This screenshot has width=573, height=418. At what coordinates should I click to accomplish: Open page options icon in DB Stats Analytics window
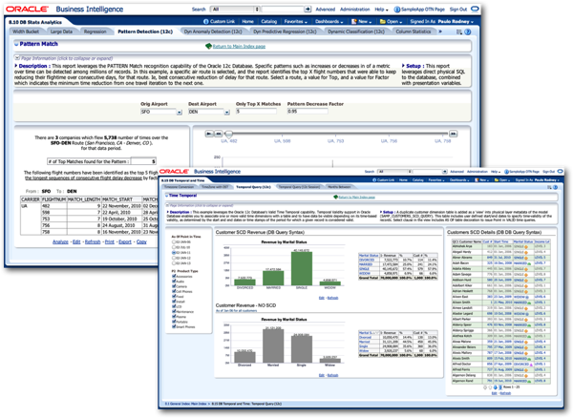tap(459, 32)
